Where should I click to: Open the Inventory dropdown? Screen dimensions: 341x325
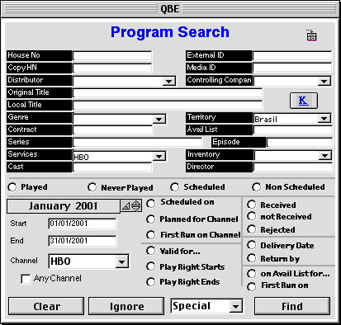click(324, 156)
